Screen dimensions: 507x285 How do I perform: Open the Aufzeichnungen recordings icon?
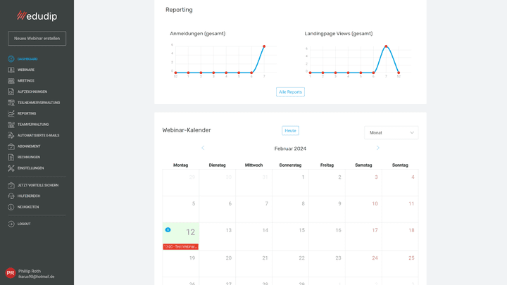tap(11, 91)
